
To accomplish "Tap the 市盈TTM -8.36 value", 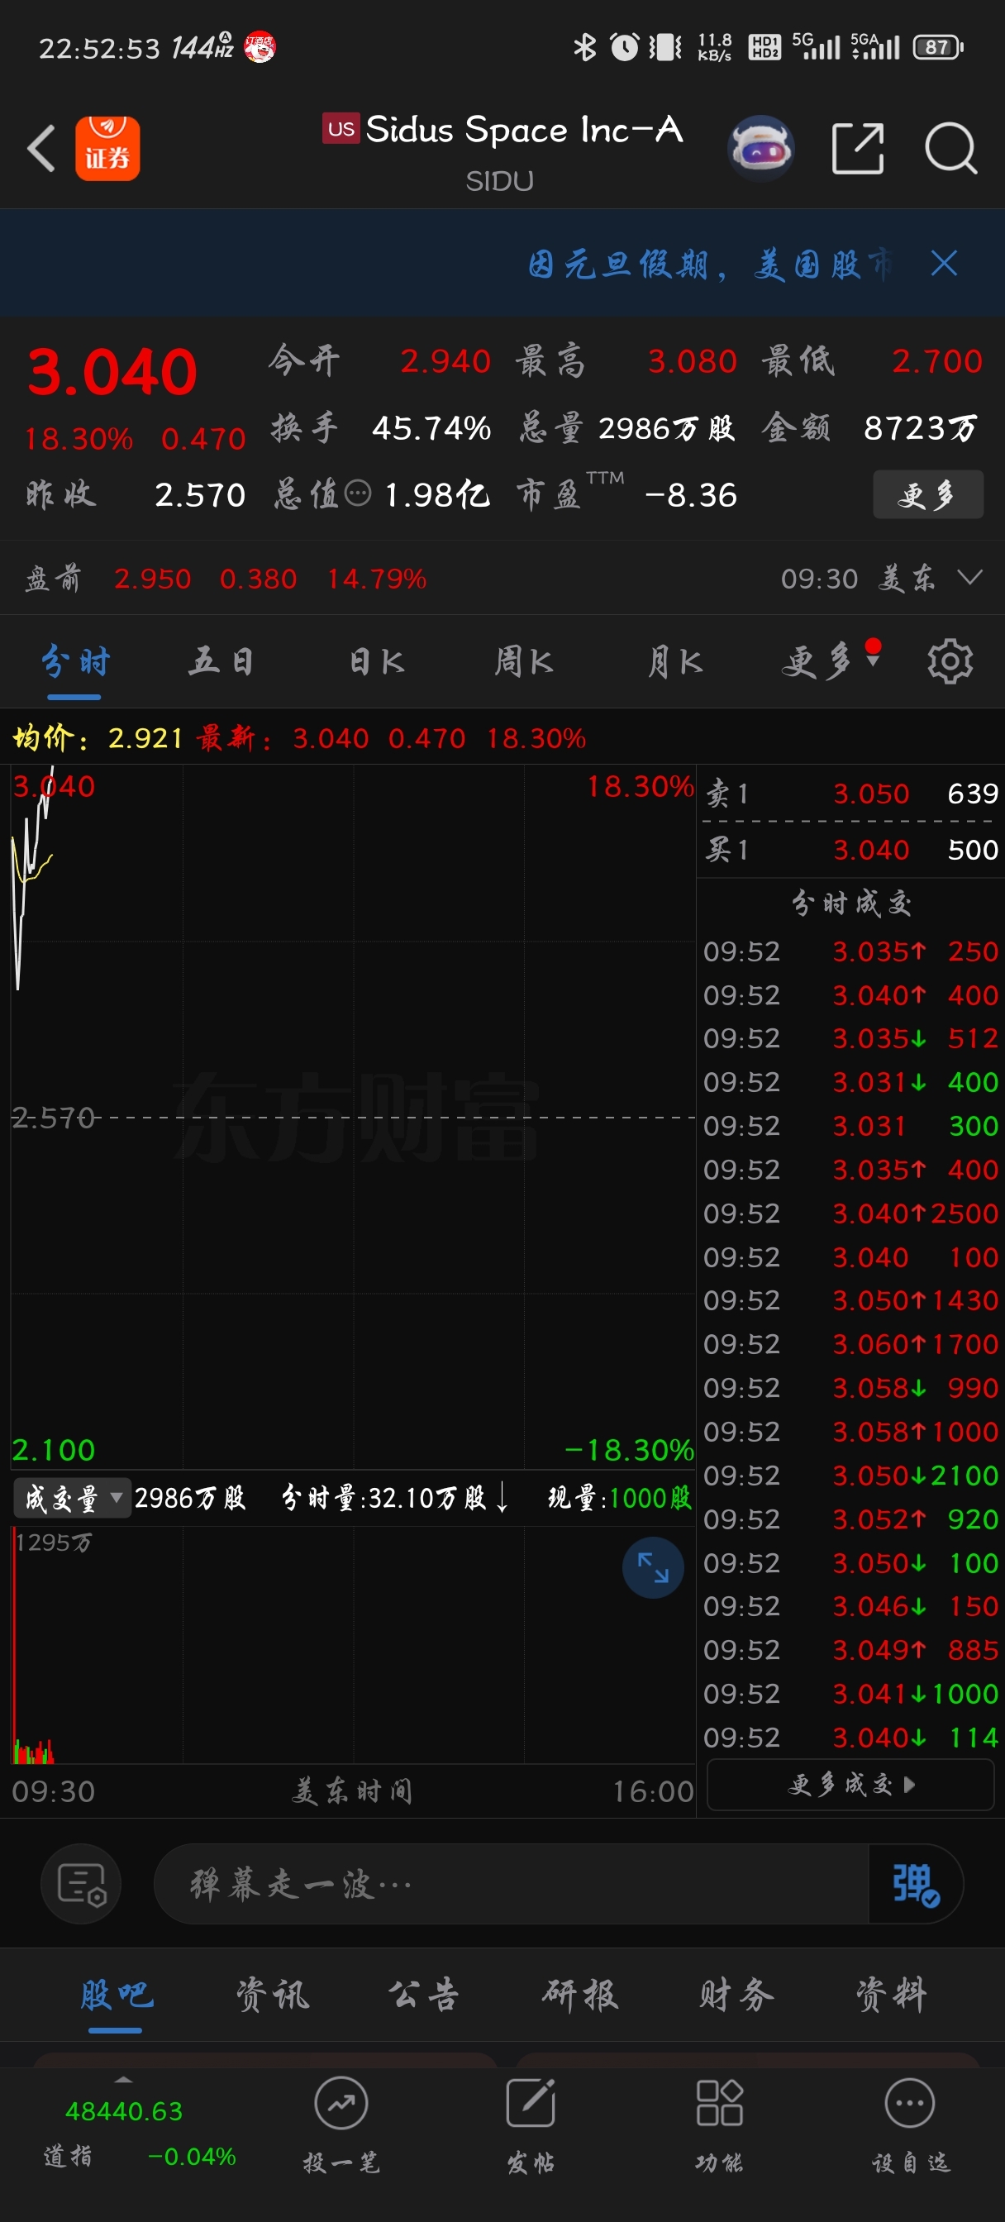I will pos(691,495).
